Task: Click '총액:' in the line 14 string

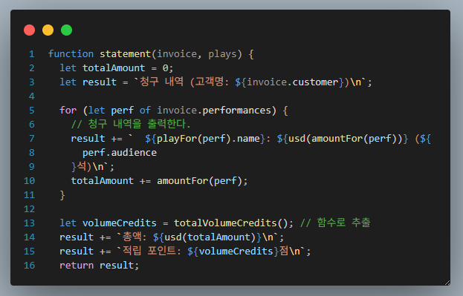Action: pyautogui.click(x=135, y=237)
